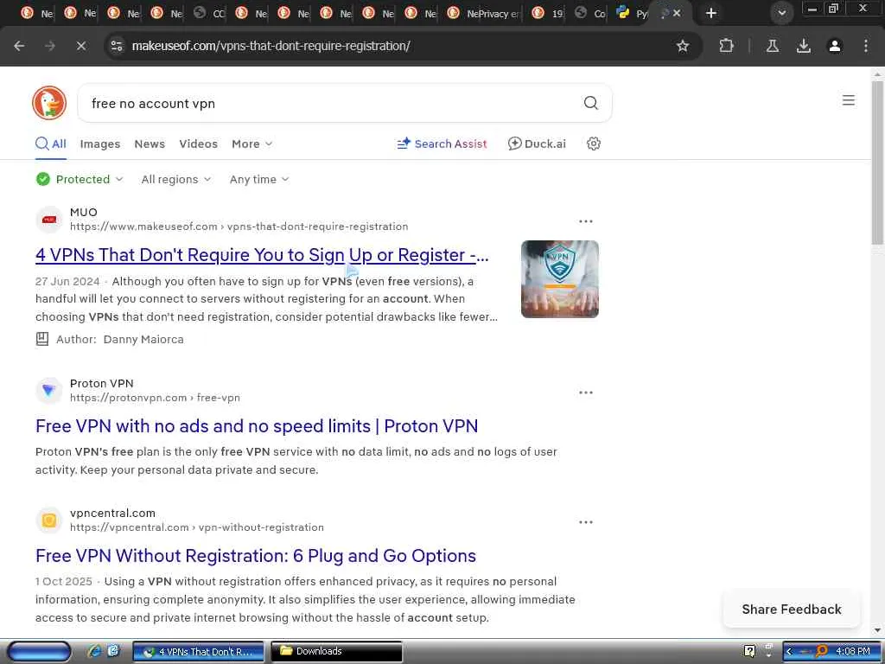Switch to the Python browser tab

tap(631, 13)
